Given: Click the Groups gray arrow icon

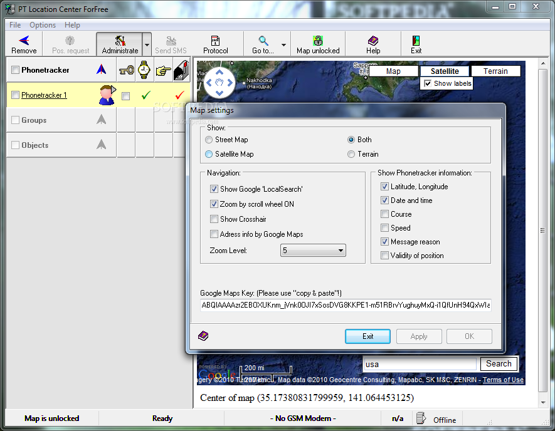Looking at the screenshot, I should 101,120.
